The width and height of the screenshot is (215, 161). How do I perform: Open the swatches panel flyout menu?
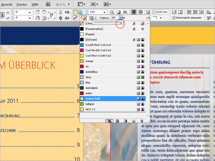[x=147, y=18]
